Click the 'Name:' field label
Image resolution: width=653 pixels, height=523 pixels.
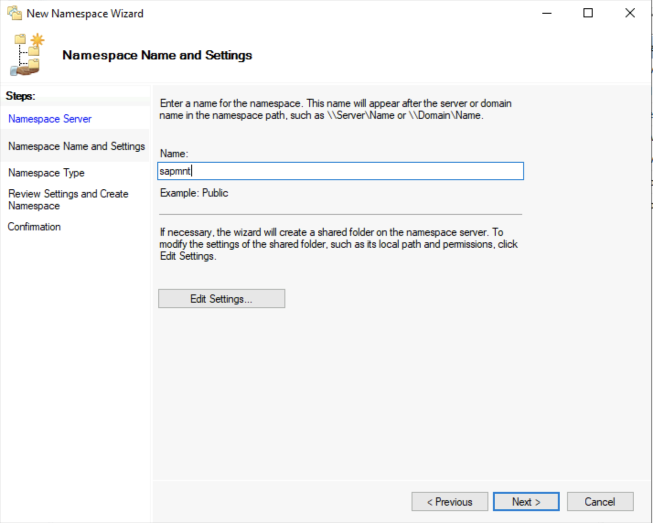point(174,154)
